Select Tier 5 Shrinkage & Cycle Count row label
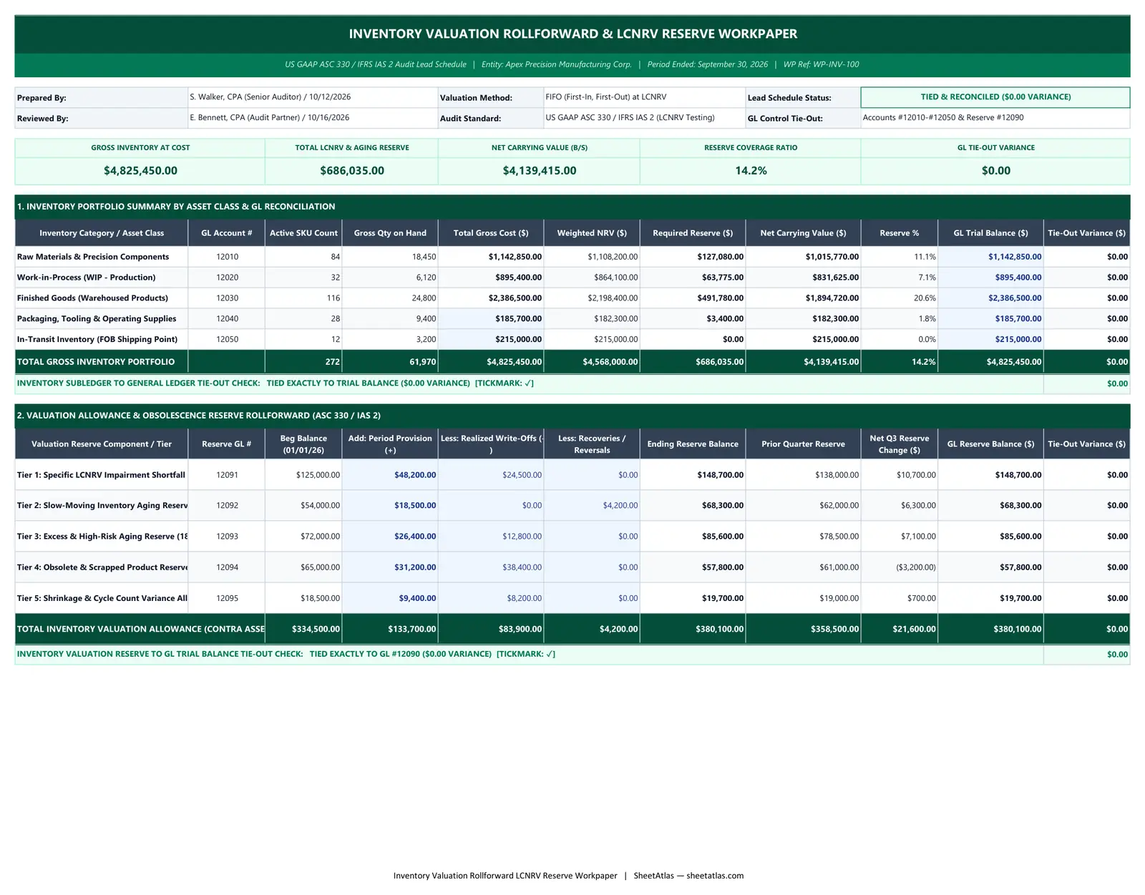The image size is (1145, 895). click(x=102, y=599)
